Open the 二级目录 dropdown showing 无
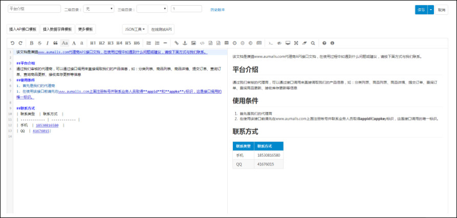Screen dimensions: 457x218 tap(99, 9)
